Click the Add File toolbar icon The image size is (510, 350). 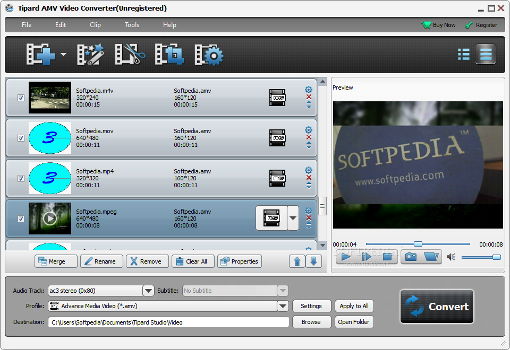tap(41, 55)
